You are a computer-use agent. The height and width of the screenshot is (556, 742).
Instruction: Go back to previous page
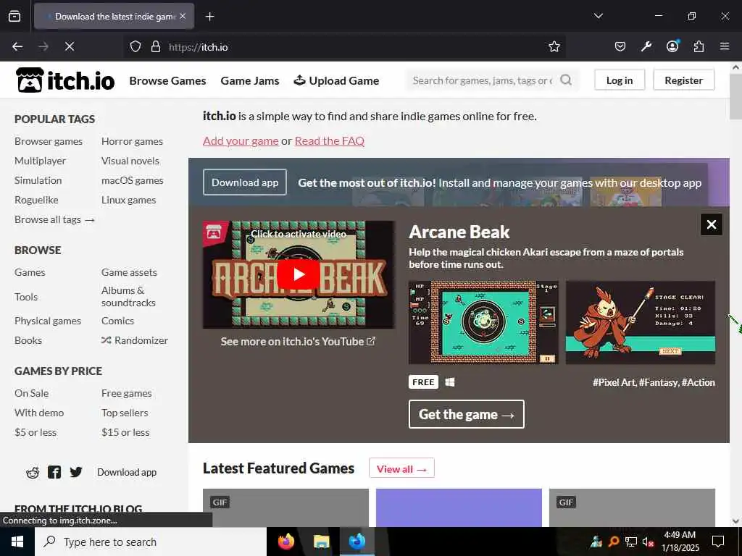point(17,46)
